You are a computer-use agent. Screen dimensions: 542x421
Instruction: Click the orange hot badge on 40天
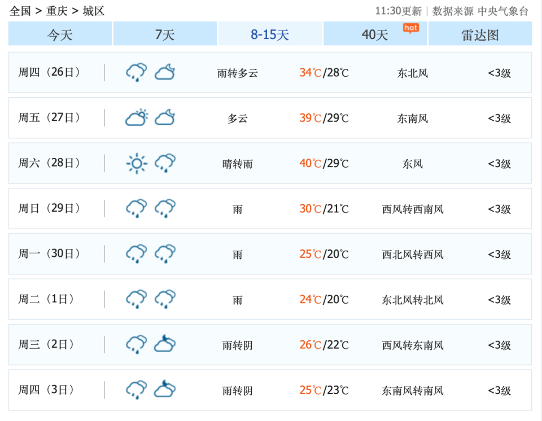tap(411, 28)
